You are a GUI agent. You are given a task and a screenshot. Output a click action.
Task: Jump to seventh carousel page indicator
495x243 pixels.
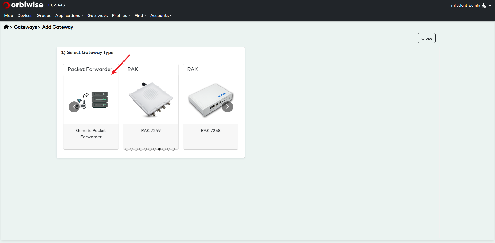click(x=155, y=149)
